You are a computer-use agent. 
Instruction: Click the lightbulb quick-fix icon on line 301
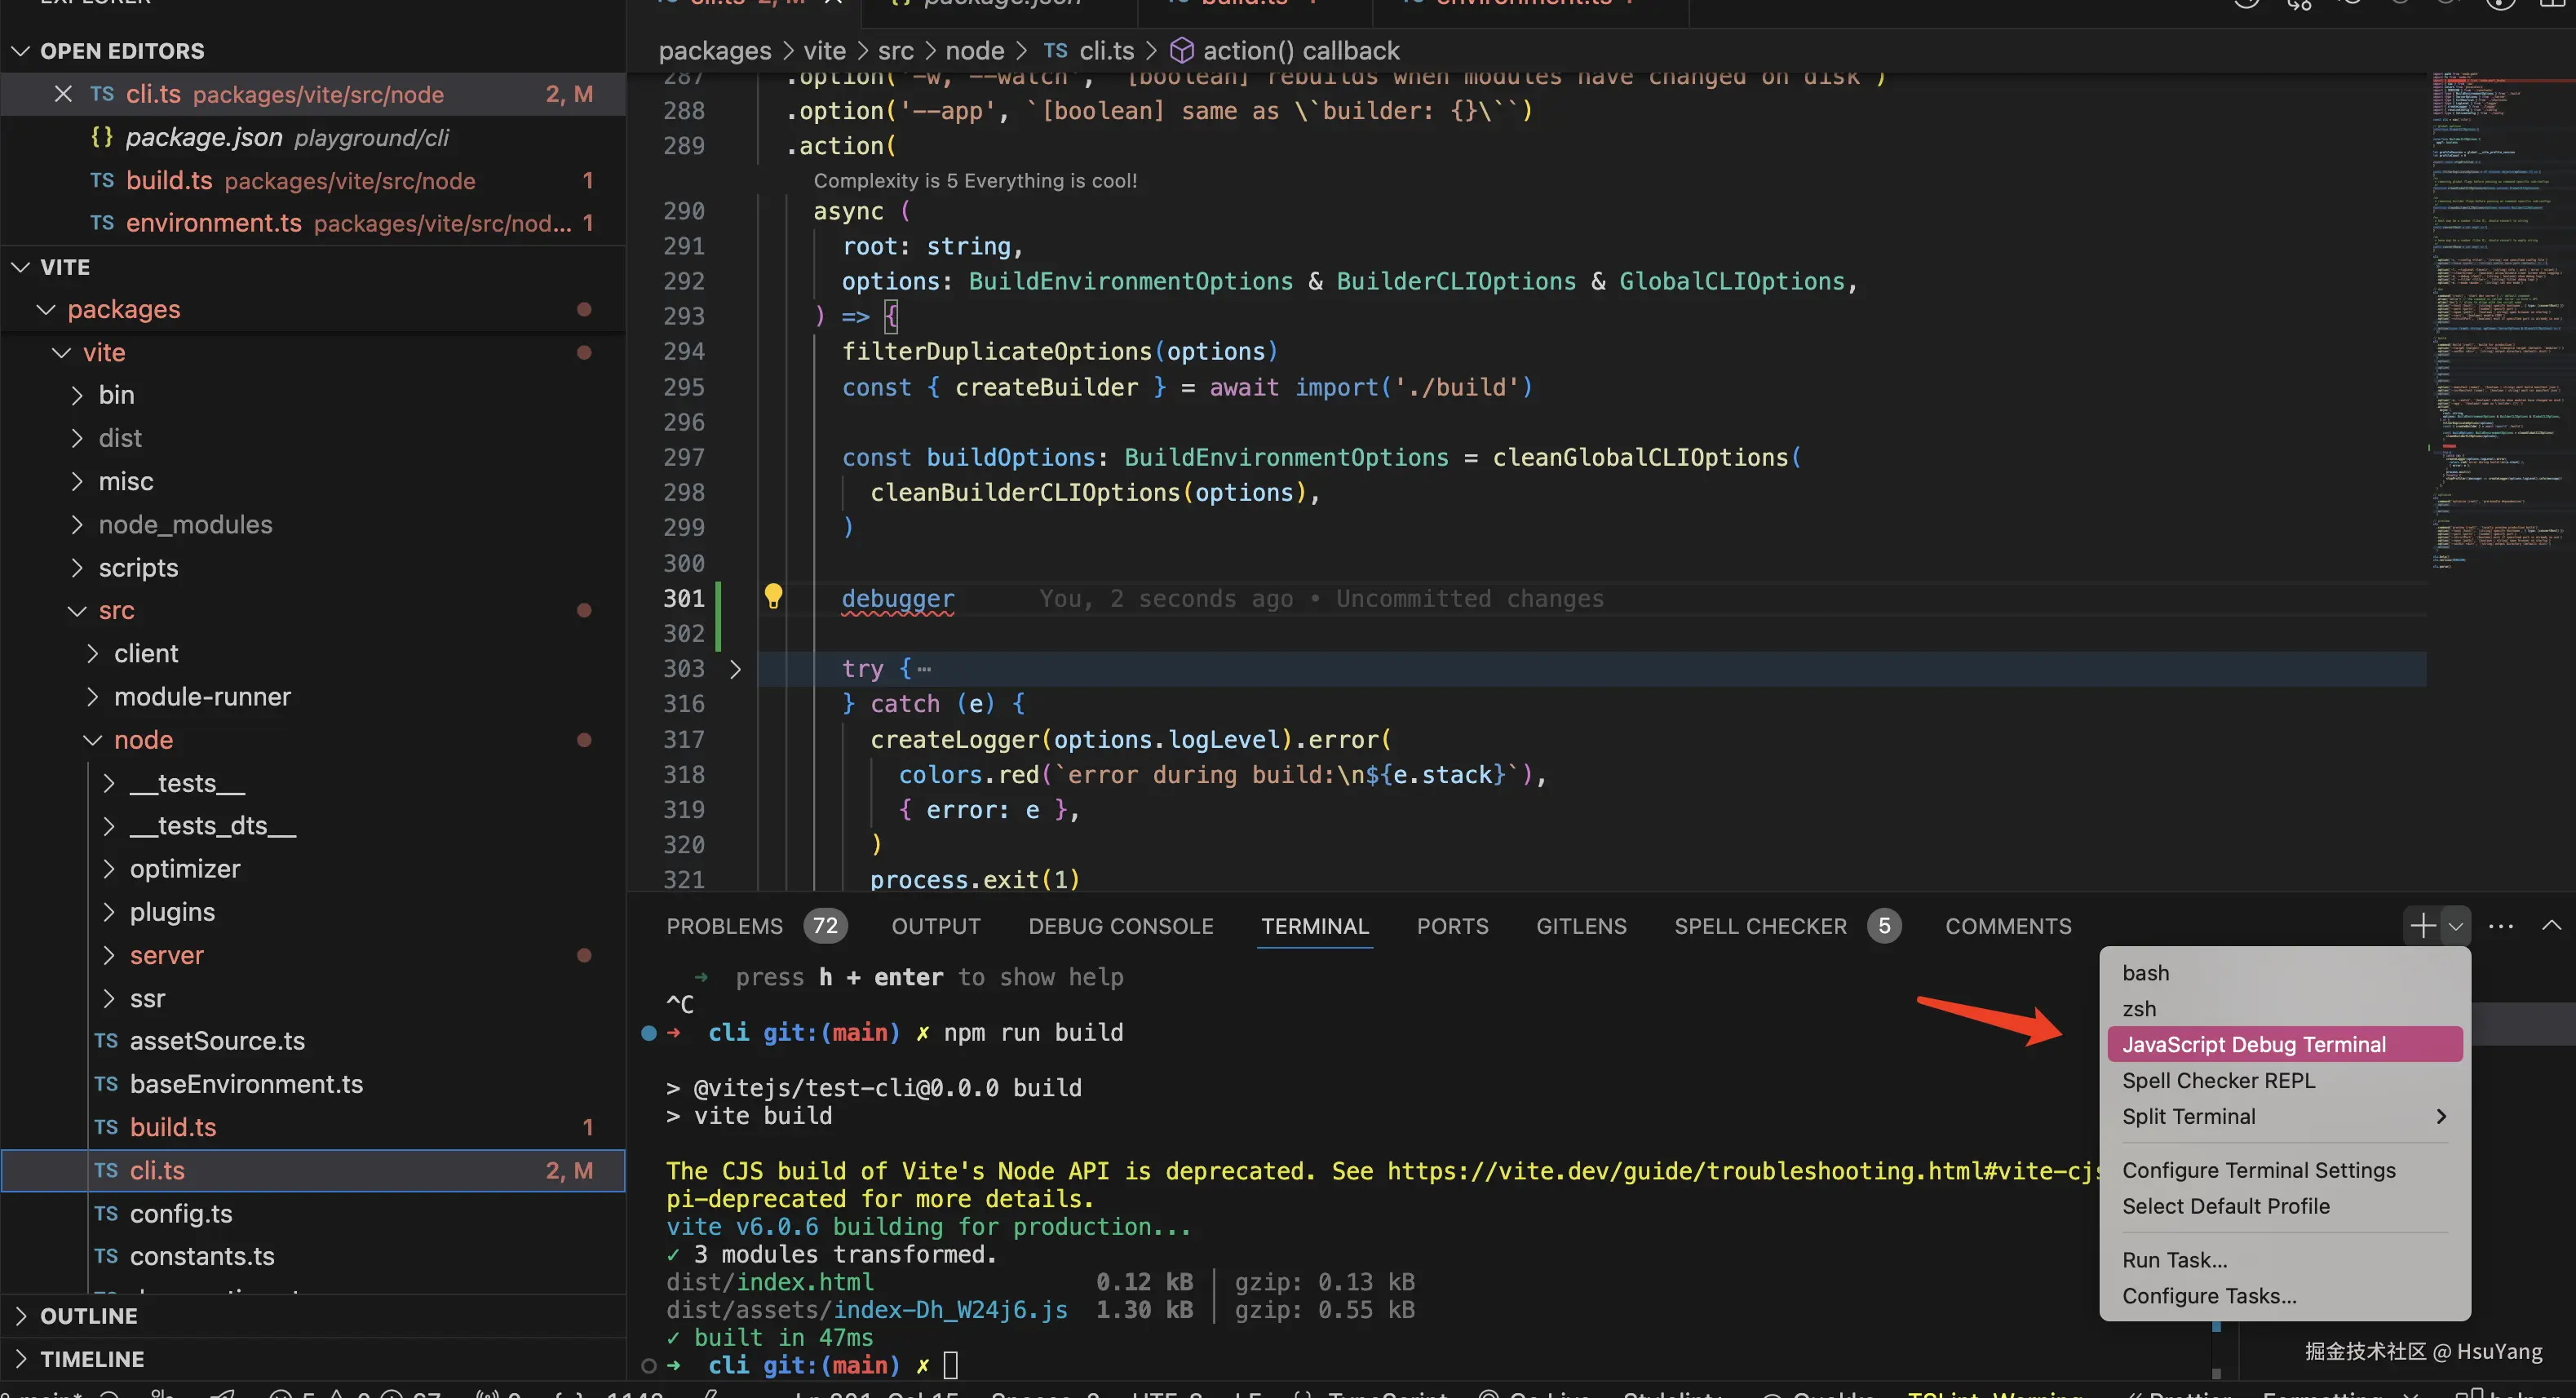[x=773, y=596]
